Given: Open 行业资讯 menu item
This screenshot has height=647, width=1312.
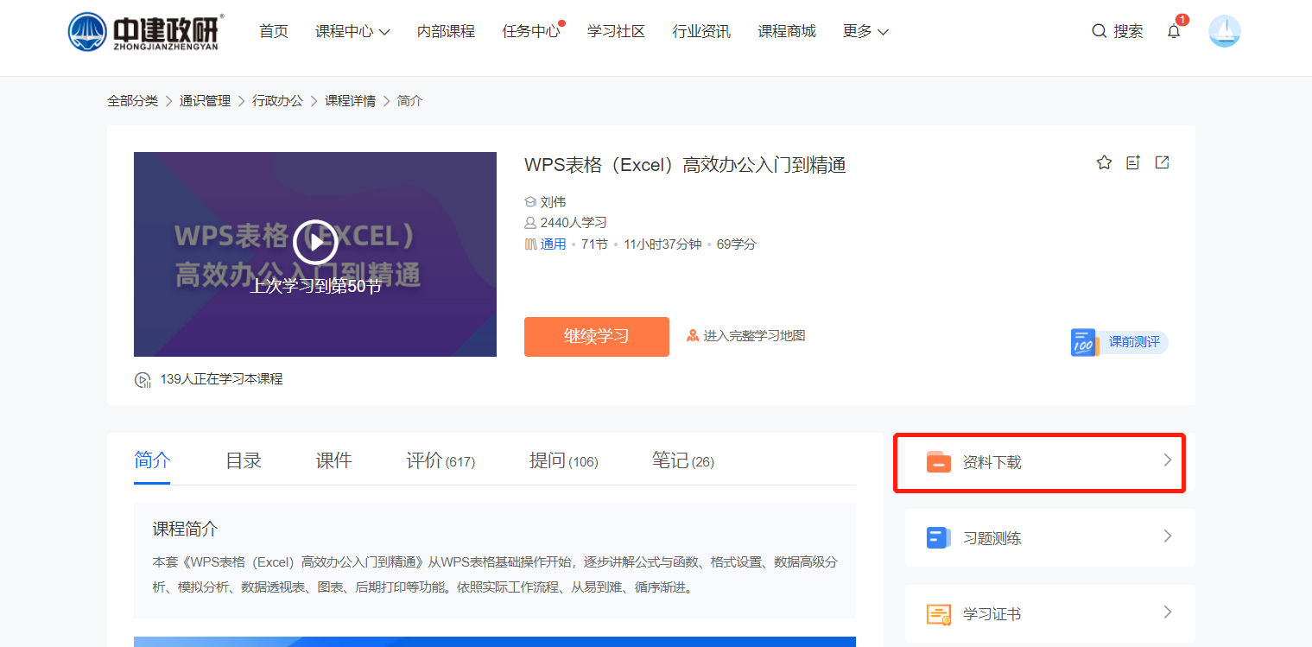Looking at the screenshot, I should 701,31.
